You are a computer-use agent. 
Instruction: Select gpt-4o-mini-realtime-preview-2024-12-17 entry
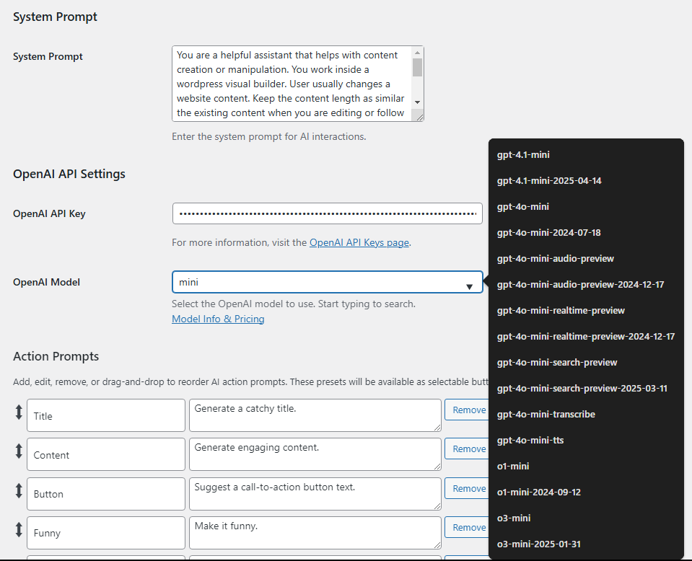pyautogui.click(x=586, y=337)
